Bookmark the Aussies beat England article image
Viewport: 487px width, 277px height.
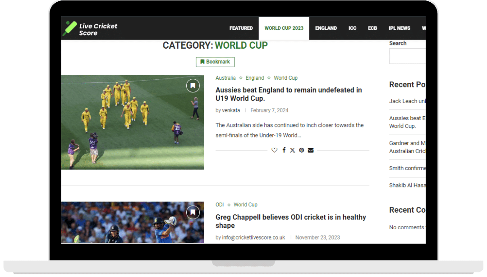coord(193,86)
